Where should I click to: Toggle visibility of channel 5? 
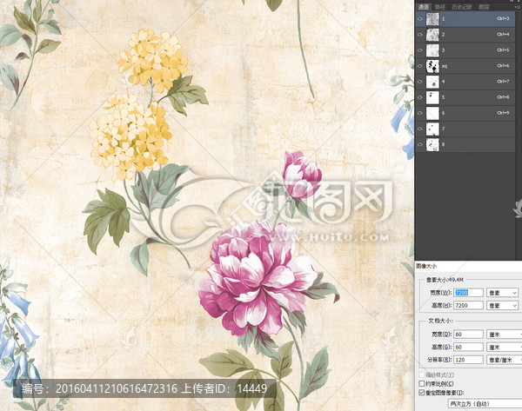[x=420, y=97]
